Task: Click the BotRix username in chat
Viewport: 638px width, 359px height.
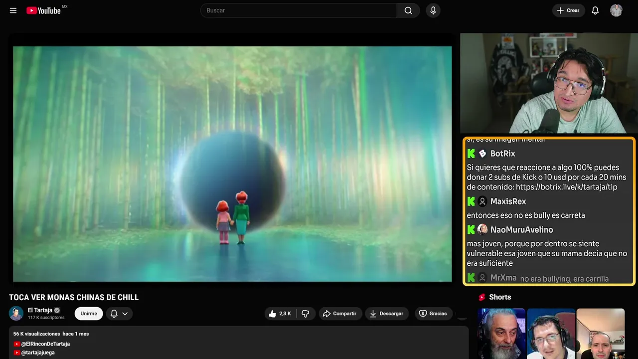Action: pos(503,154)
